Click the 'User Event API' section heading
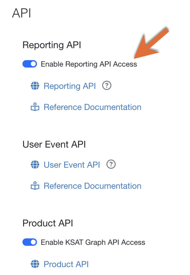190x275 pixels. click(54, 144)
